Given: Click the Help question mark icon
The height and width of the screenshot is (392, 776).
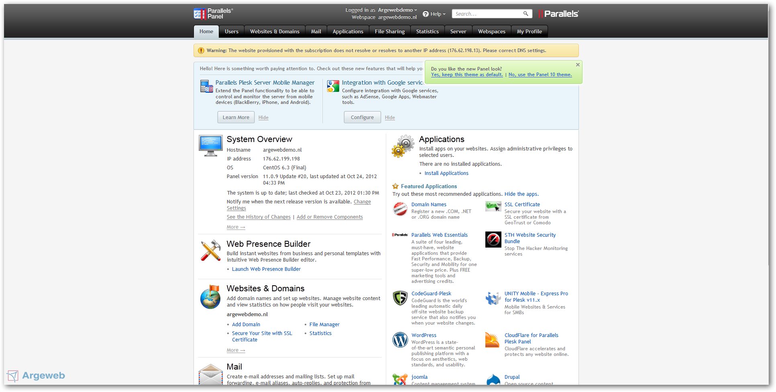Looking at the screenshot, I should point(426,14).
